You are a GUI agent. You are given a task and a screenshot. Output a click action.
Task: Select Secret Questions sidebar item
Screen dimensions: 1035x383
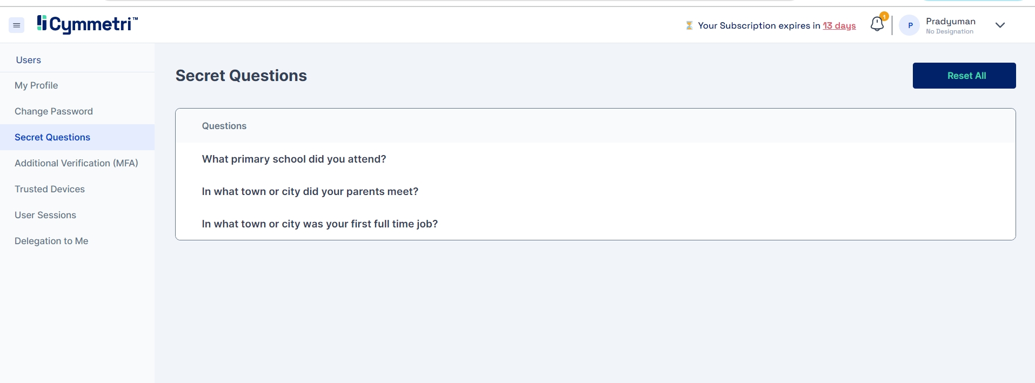pos(52,137)
